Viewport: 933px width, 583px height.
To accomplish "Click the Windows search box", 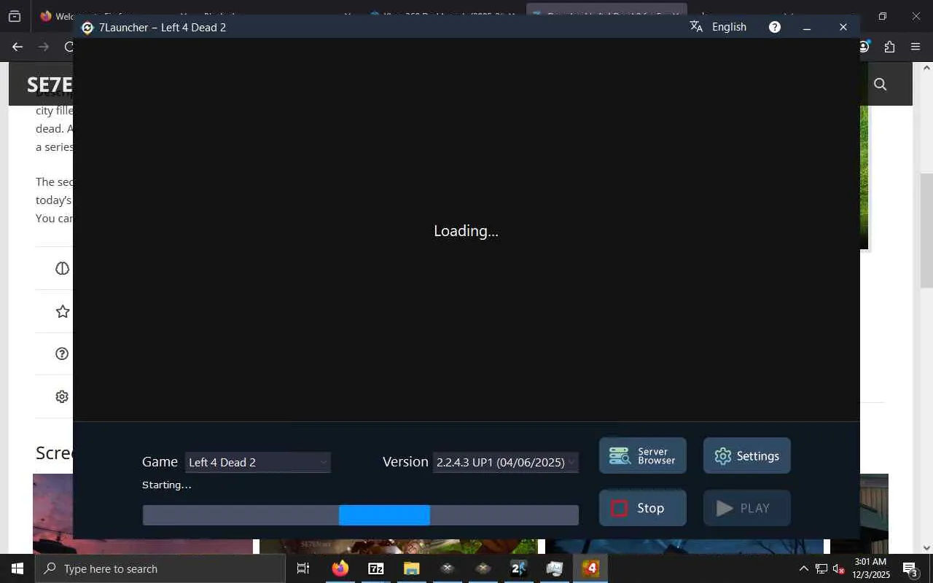I will tap(160, 568).
